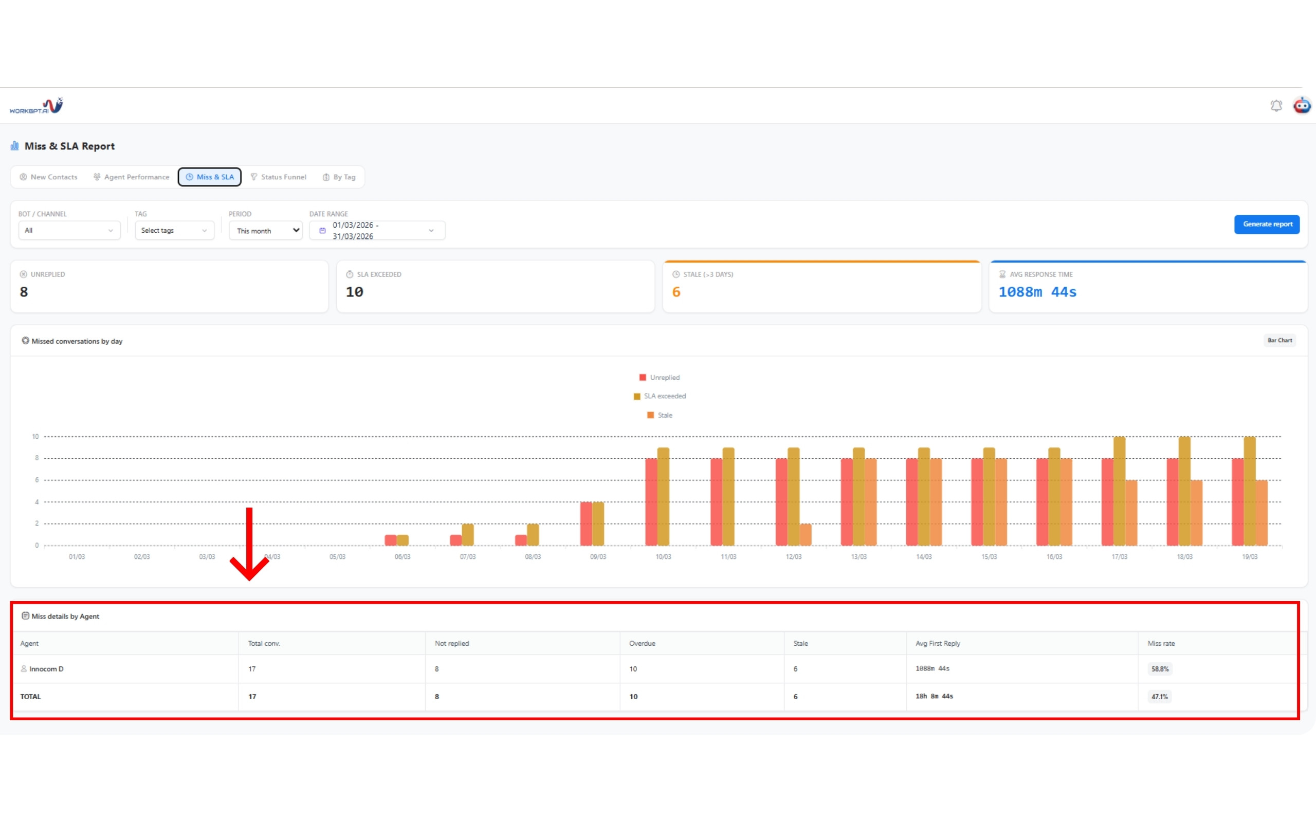Click the bar chart icon beside report title
This screenshot has height=822, width=1316.
[x=15, y=146]
